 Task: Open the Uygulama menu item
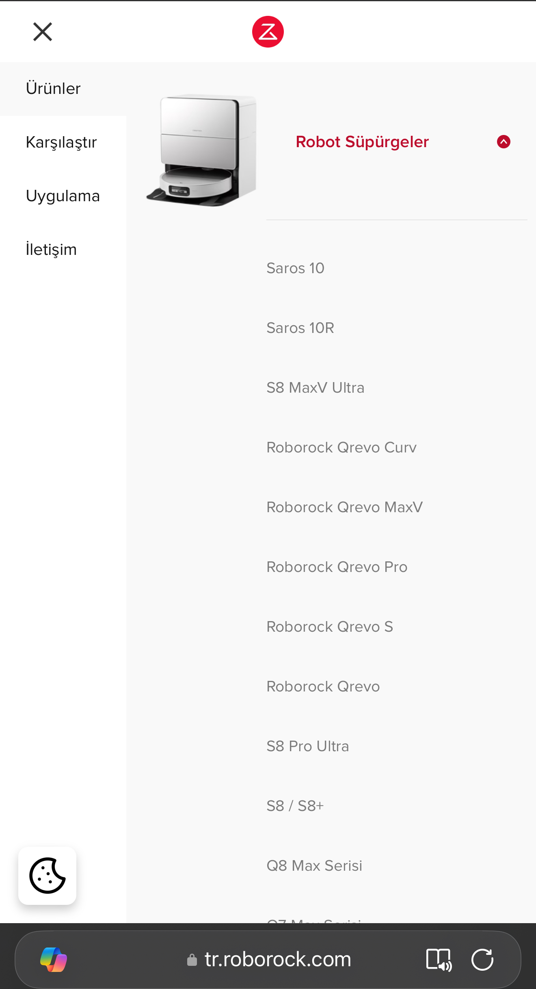point(63,196)
